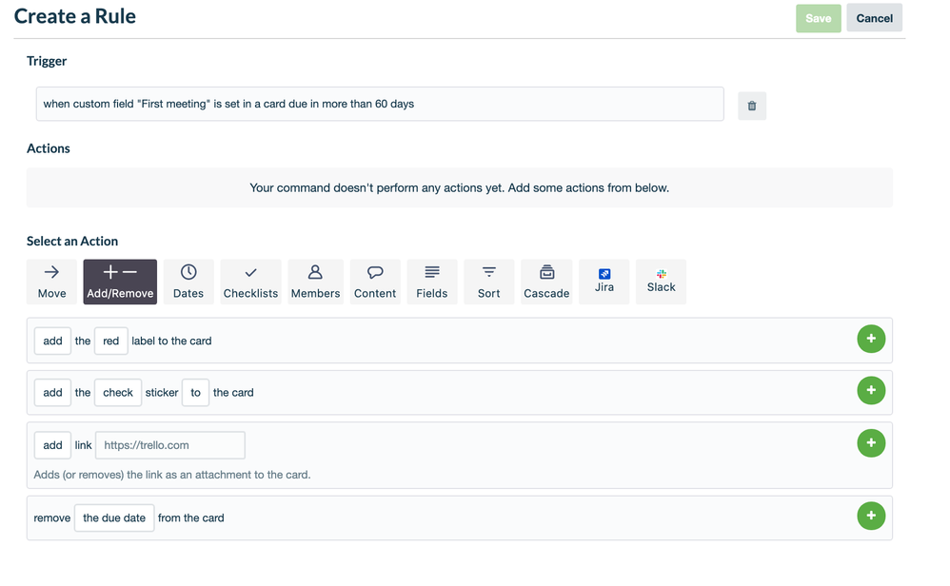Choose the Members action icon

click(315, 281)
